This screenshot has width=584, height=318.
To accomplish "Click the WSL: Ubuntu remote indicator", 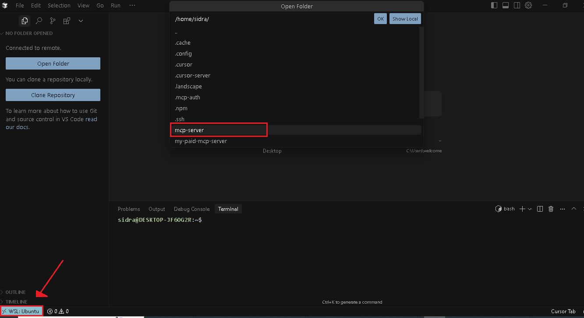I will (x=21, y=311).
